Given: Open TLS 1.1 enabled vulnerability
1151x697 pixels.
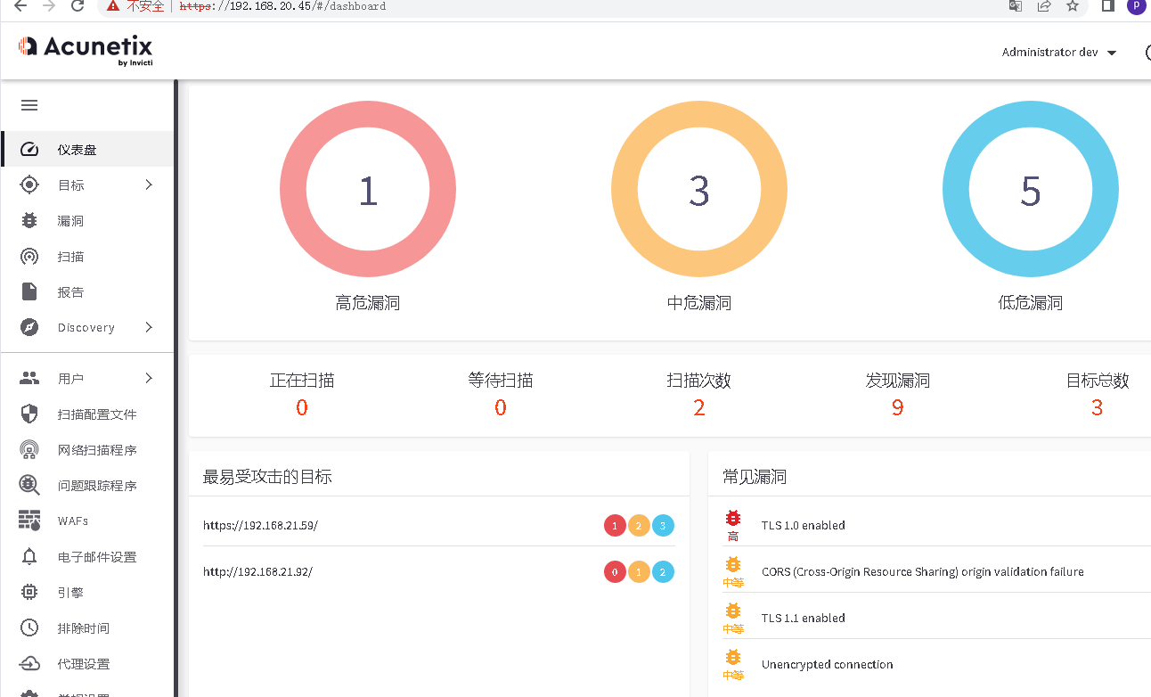Looking at the screenshot, I should tap(803, 618).
